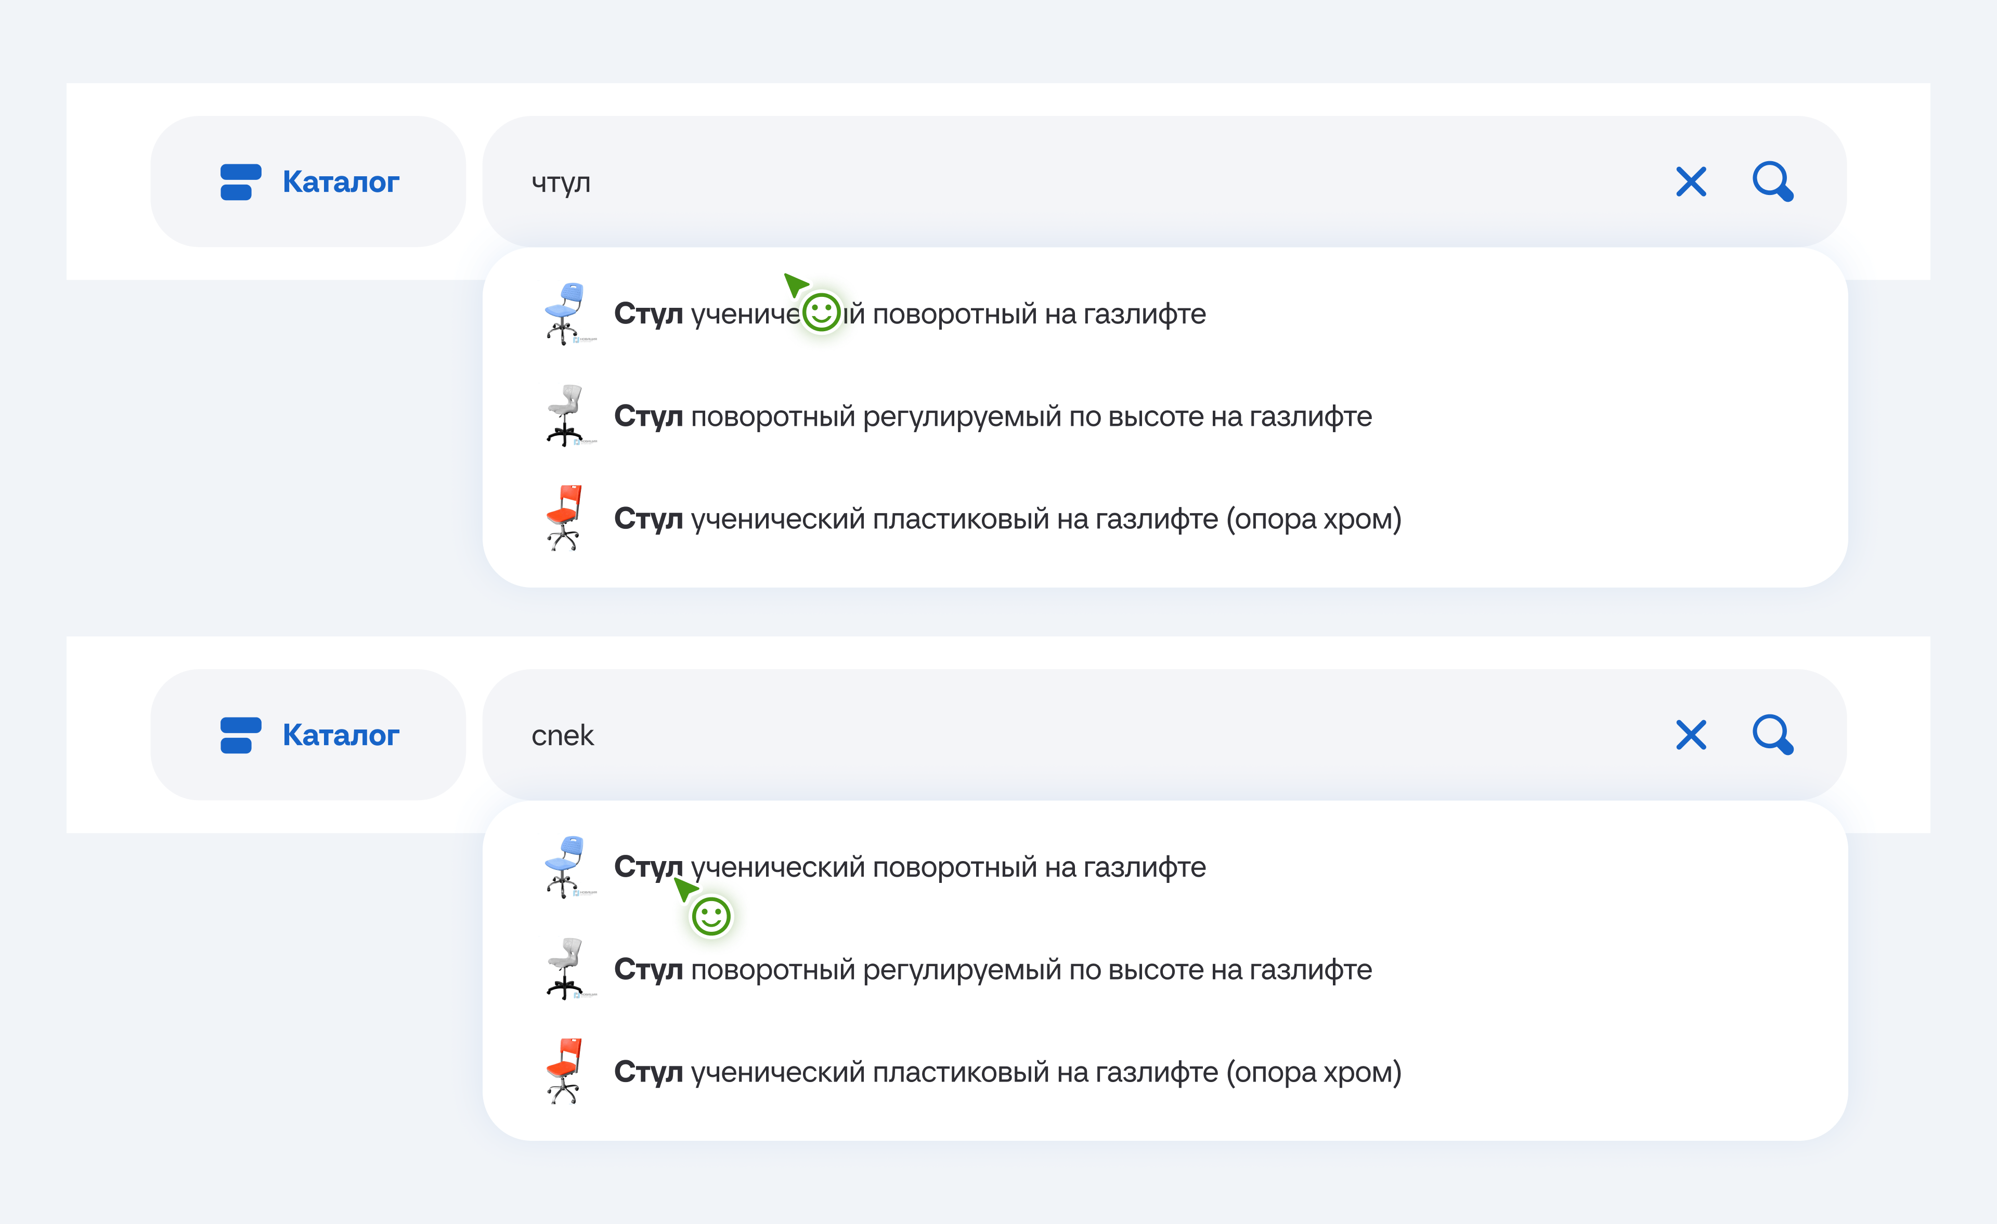Click the magnifier icon in the "чтул" search bar
The width and height of the screenshot is (1997, 1224).
point(1772,181)
